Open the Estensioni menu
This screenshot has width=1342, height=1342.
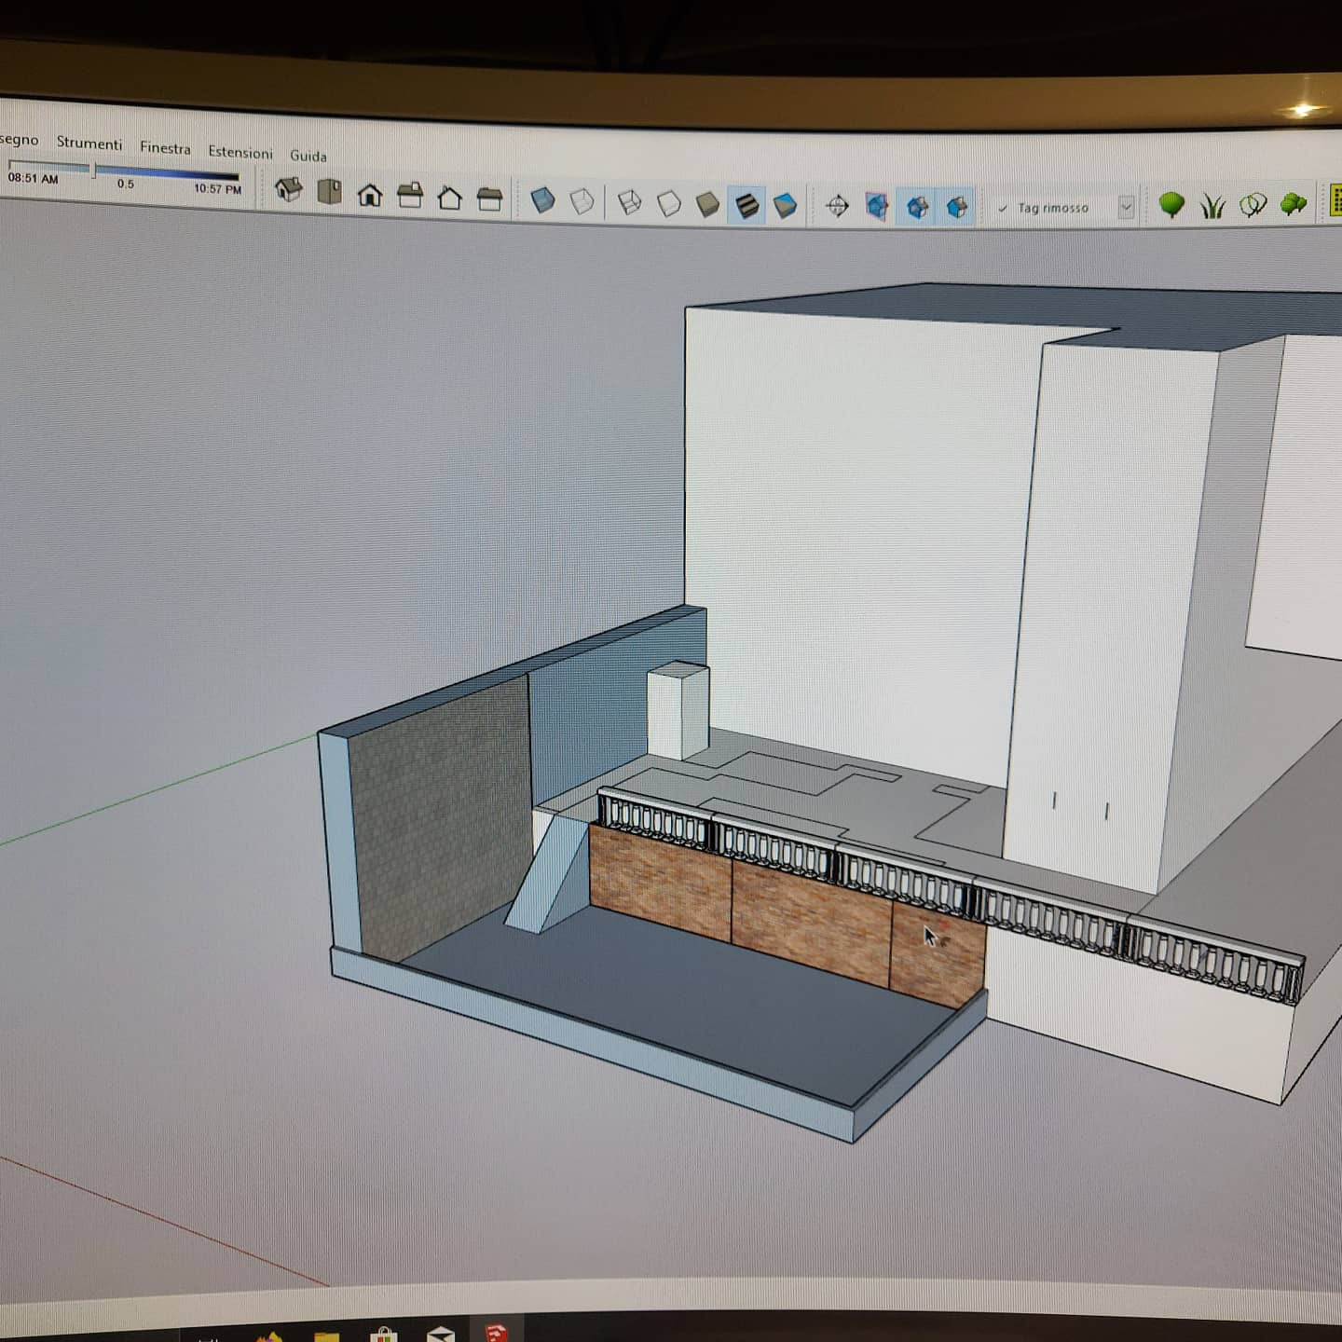[x=240, y=152]
